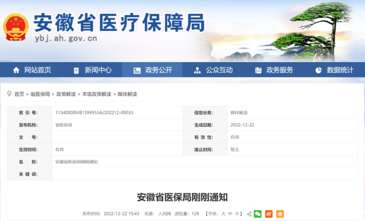Click the share icon beside font sizes
Image resolution: width=365 pixels, height=221 pixels.
point(249,214)
